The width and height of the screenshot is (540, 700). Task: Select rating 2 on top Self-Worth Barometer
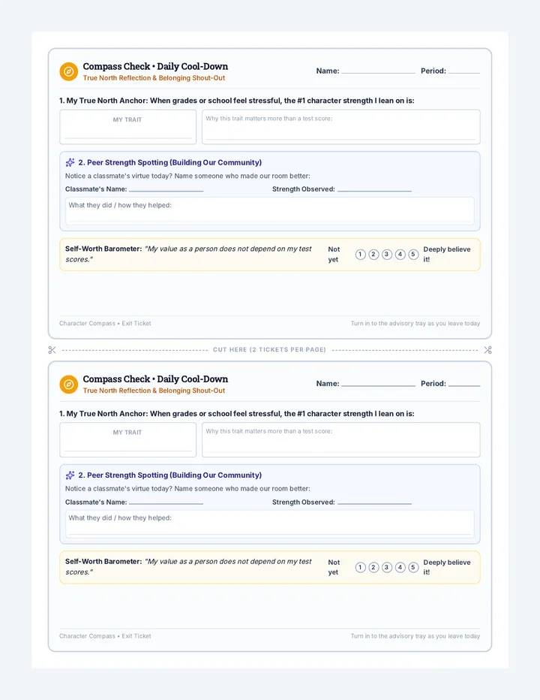[x=373, y=255]
